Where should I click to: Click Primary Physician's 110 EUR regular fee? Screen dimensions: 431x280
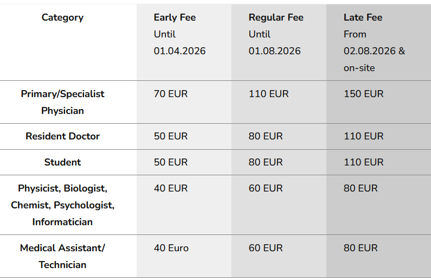(268, 94)
